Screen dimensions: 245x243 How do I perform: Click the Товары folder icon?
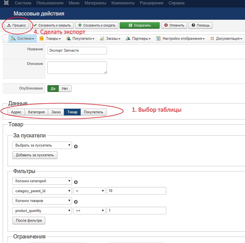[42, 38]
